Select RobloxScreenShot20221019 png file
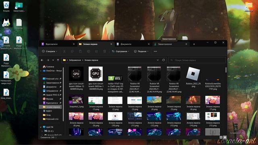Viewport: 258px width, 145px height. pyautogui.click(x=212, y=84)
